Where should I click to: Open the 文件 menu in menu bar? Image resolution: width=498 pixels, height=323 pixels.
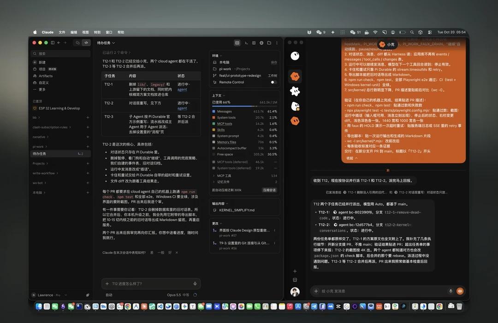click(x=62, y=32)
